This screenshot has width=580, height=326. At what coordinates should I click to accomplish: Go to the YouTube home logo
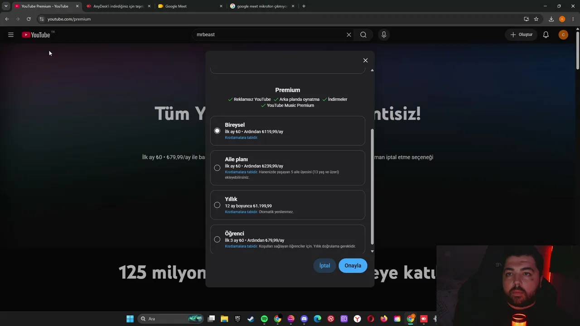[36, 35]
